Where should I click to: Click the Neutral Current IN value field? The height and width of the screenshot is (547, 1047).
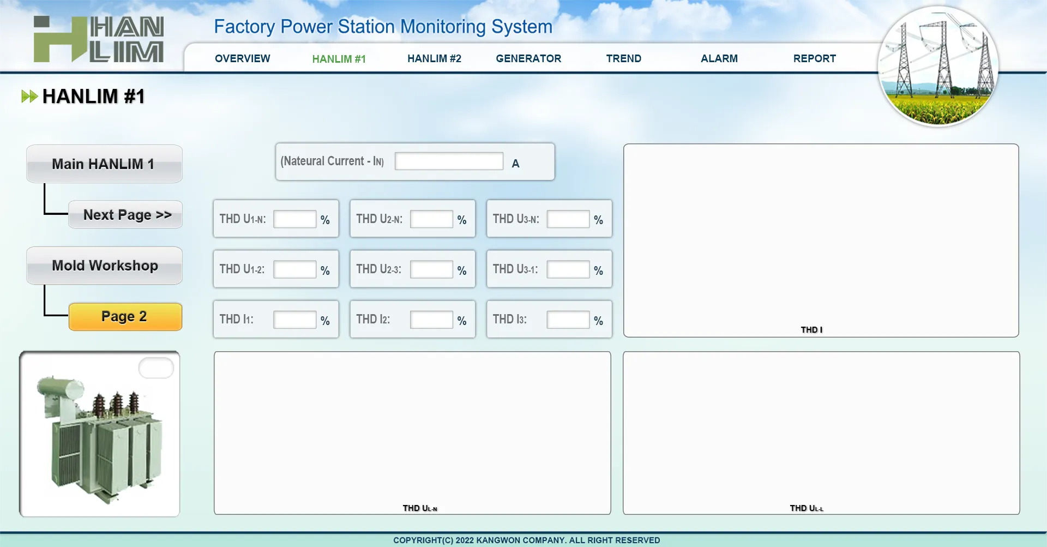tap(449, 161)
